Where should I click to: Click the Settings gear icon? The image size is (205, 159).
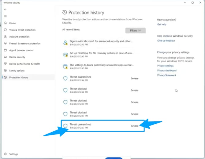(5, 154)
